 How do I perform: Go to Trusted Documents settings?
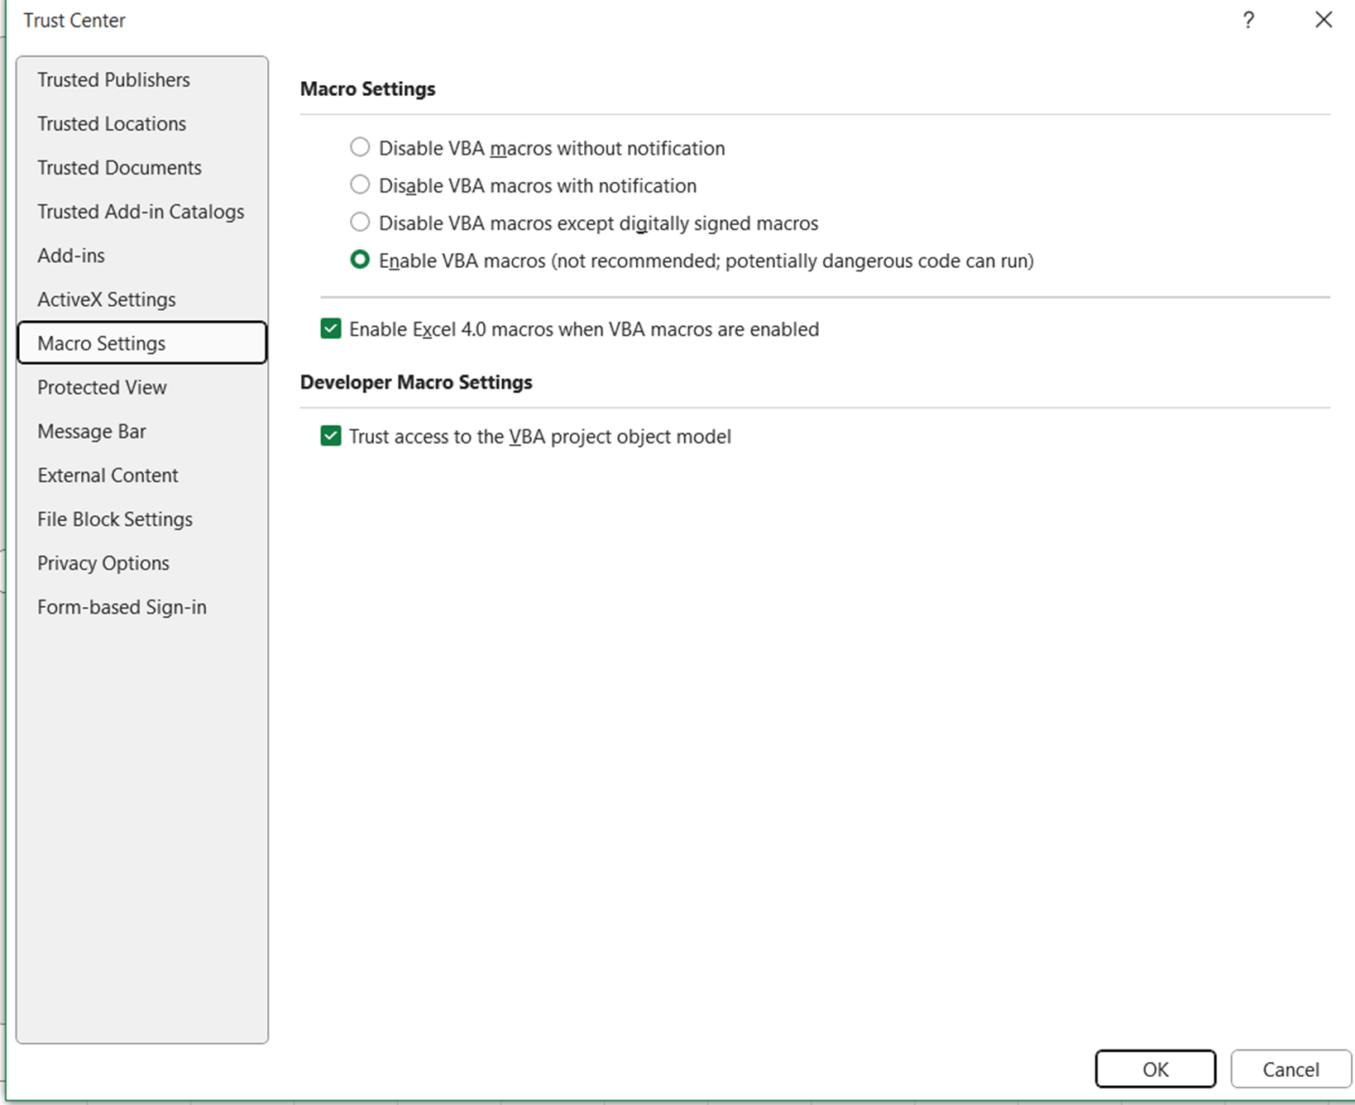coord(142,167)
